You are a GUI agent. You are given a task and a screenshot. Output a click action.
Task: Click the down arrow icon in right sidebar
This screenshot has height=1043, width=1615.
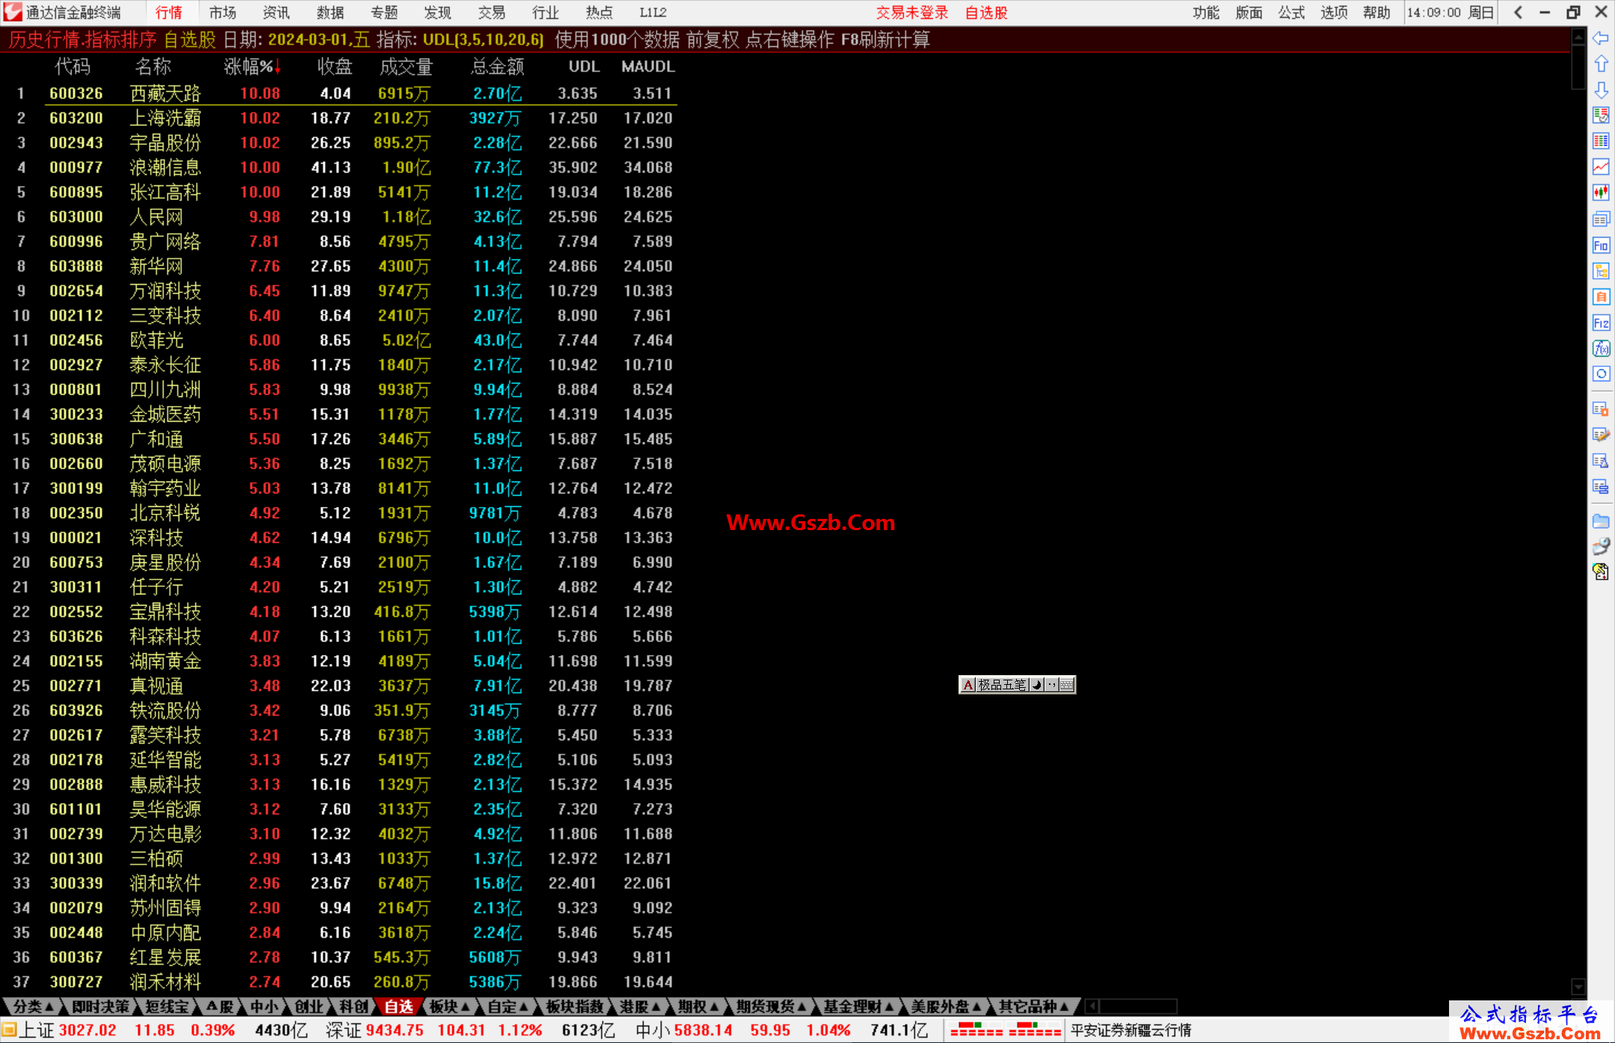click(1601, 90)
